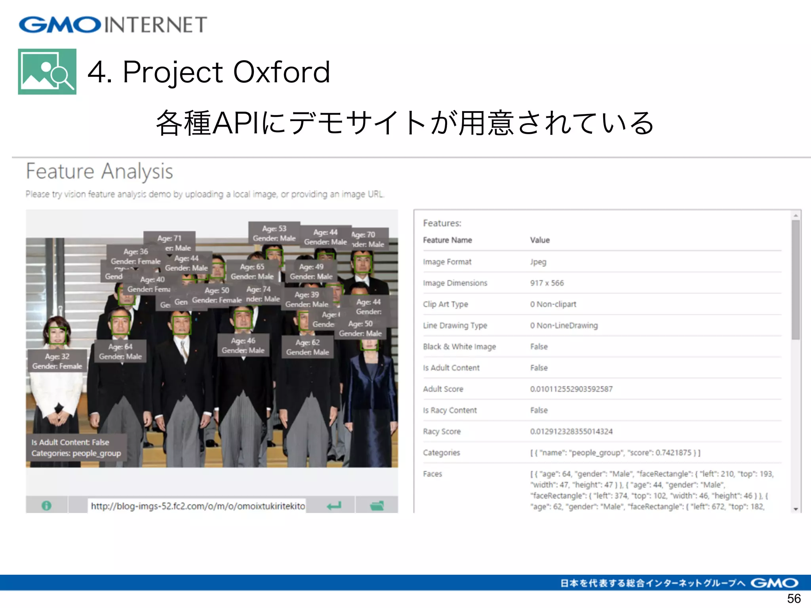Select the '0 Non-LineDrawing' value
This screenshot has width=811, height=608.
[564, 325]
